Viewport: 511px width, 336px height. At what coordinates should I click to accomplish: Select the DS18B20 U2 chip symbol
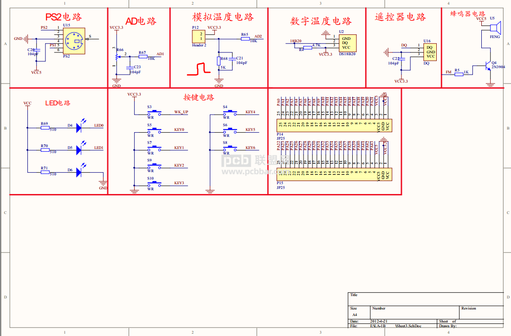tap(348, 43)
